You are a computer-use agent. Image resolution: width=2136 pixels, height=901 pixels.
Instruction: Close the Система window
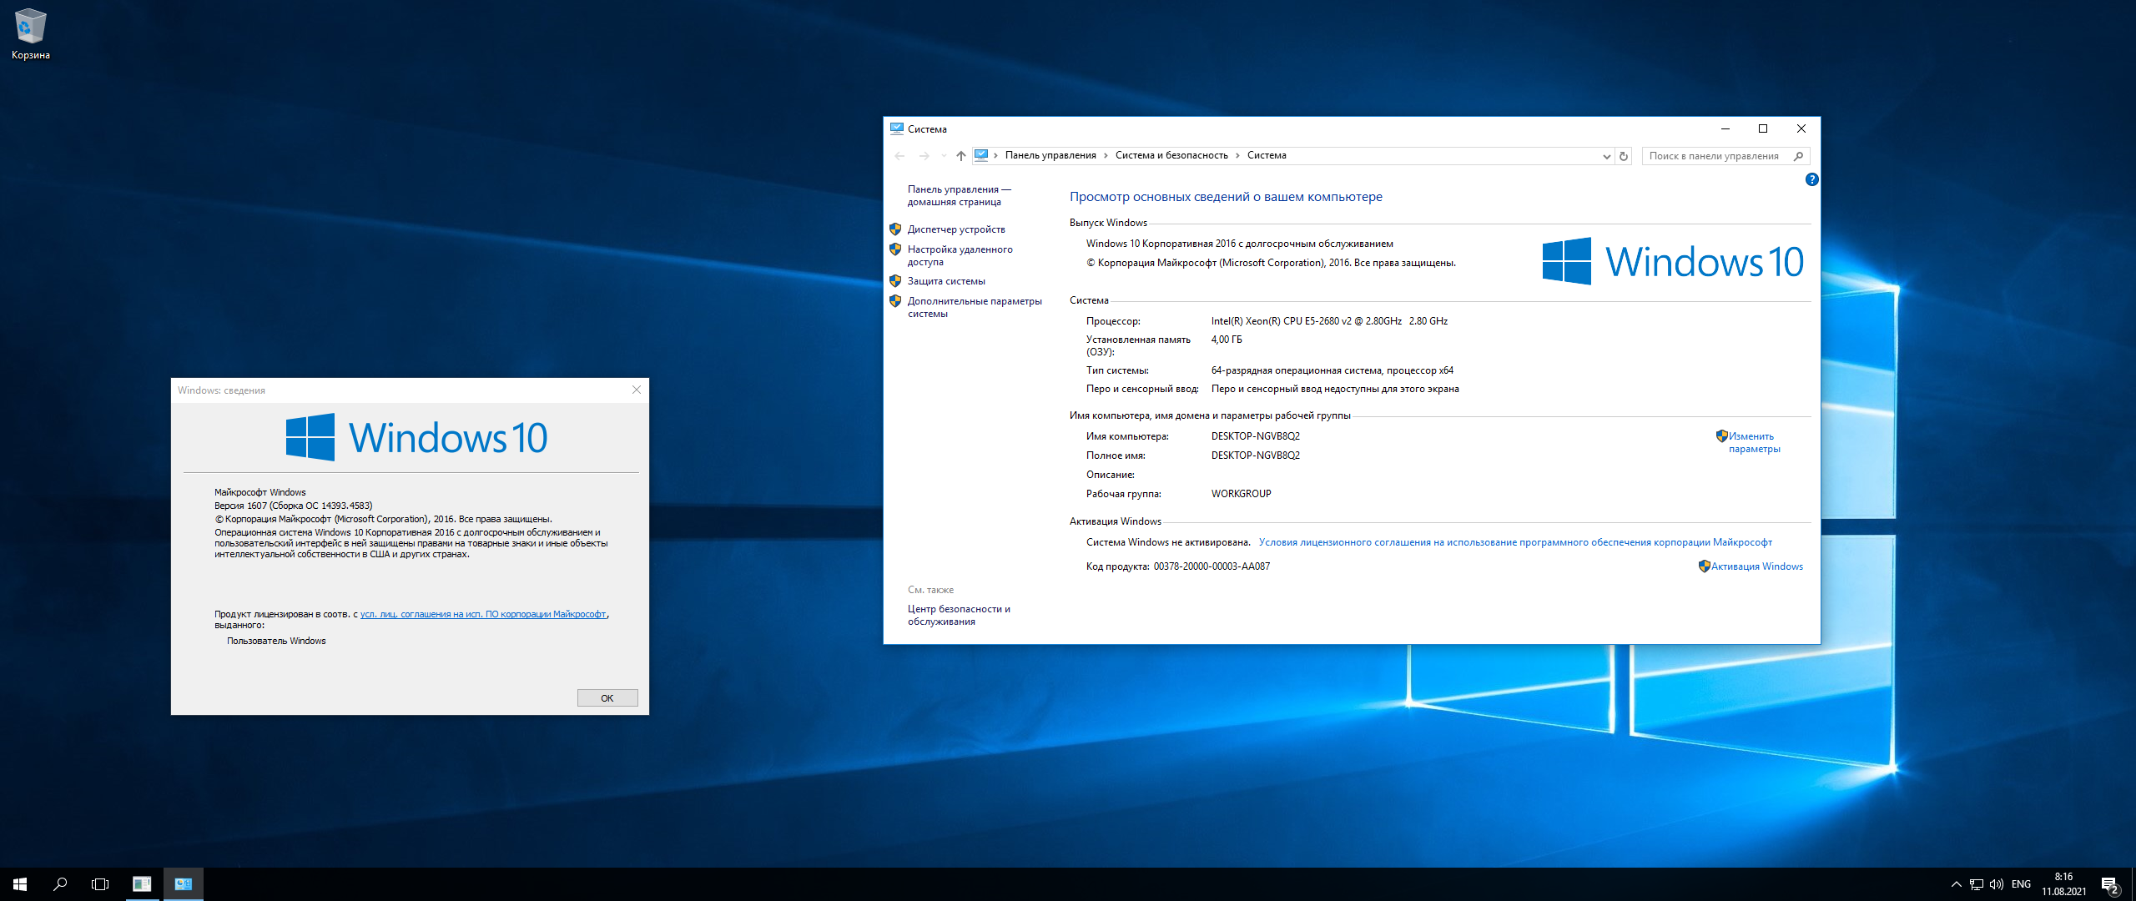click(x=1801, y=129)
